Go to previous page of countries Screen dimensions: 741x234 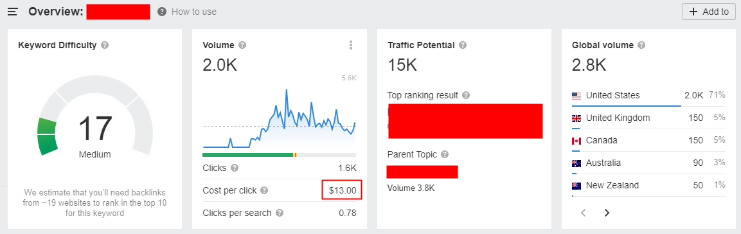(x=583, y=213)
